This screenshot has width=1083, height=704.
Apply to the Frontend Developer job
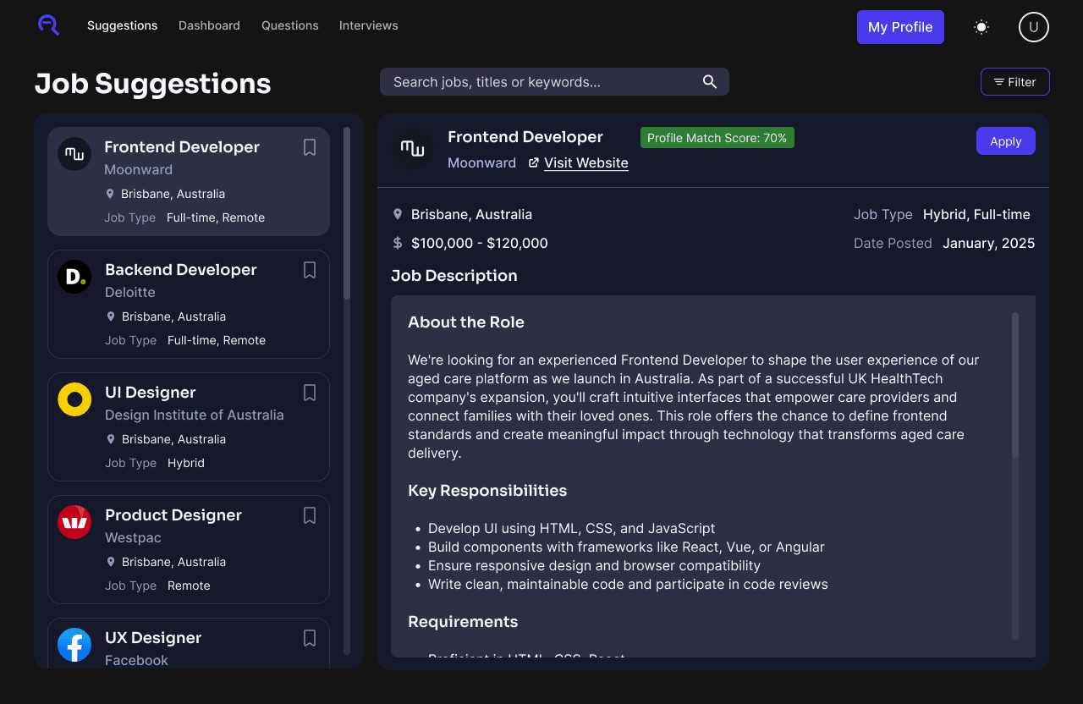pos(1005,140)
